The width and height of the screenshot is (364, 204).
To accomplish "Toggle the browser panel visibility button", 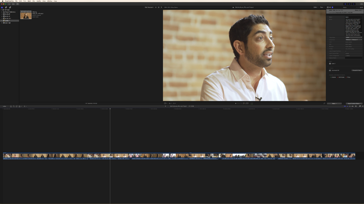I will click(x=345, y=4).
